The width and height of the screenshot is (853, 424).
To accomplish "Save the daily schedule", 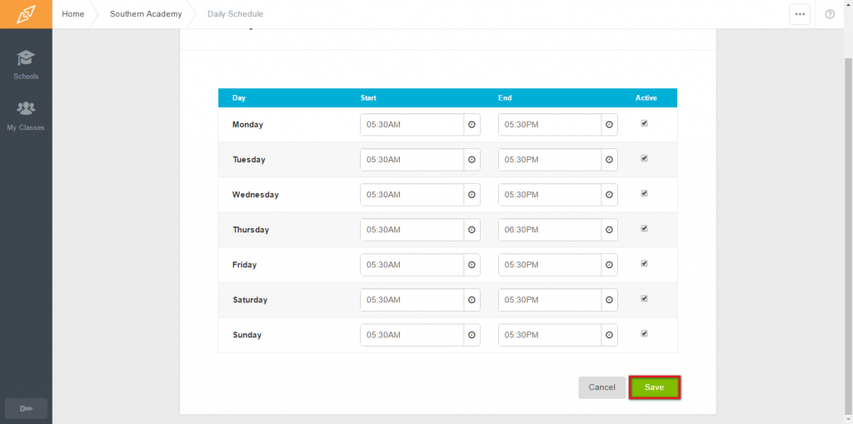I will pyautogui.click(x=655, y=387).
